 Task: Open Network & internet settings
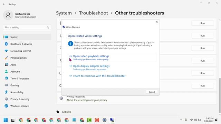(x=27, y=51)
